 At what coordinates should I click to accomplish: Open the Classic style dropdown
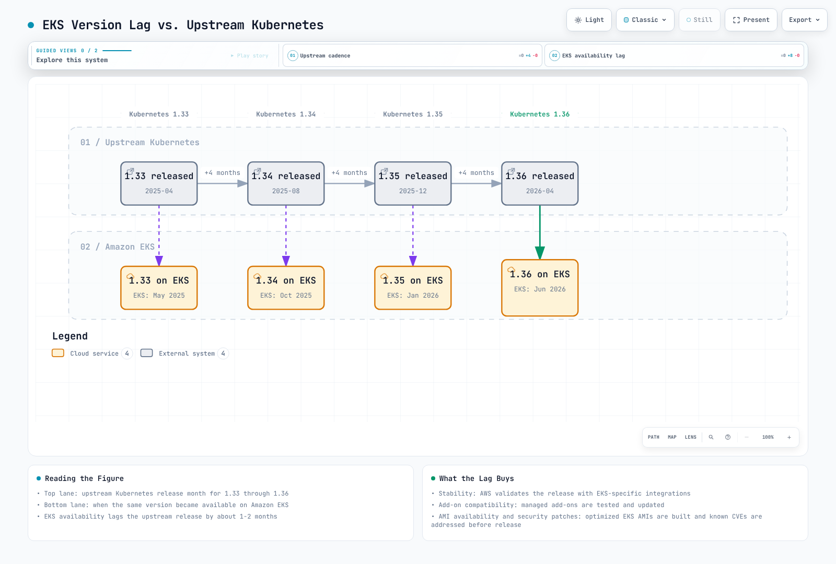[645, 20]
